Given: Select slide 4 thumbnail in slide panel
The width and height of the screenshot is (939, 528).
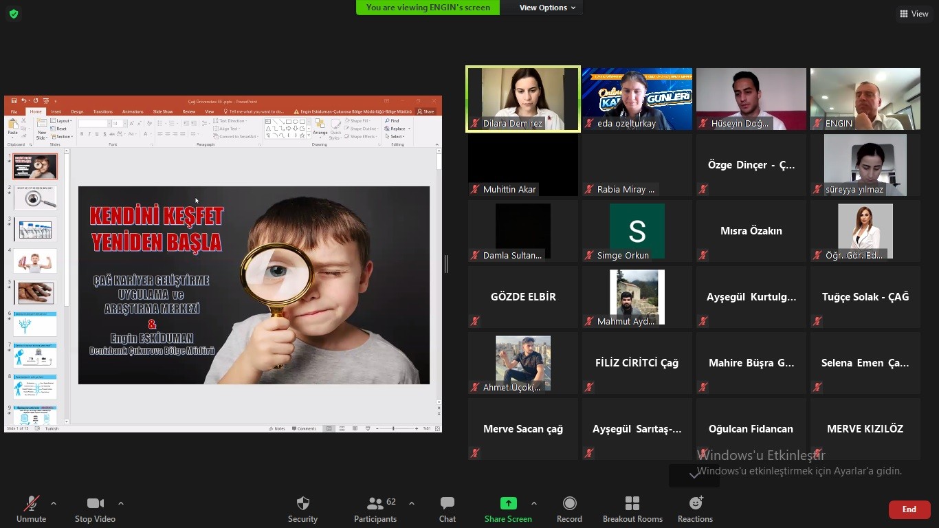Looking at the screenshot, I should point(35,261).
